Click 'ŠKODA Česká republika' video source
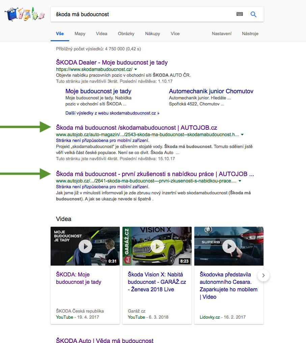 (x=80, y=311)
